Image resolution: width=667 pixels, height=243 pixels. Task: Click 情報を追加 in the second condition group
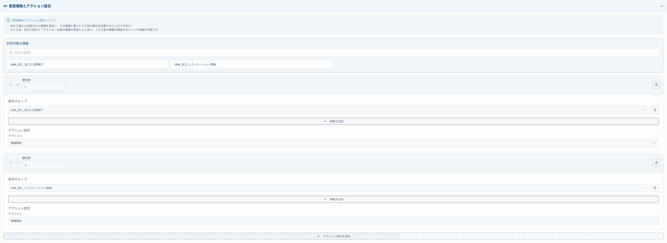[333, 199]
